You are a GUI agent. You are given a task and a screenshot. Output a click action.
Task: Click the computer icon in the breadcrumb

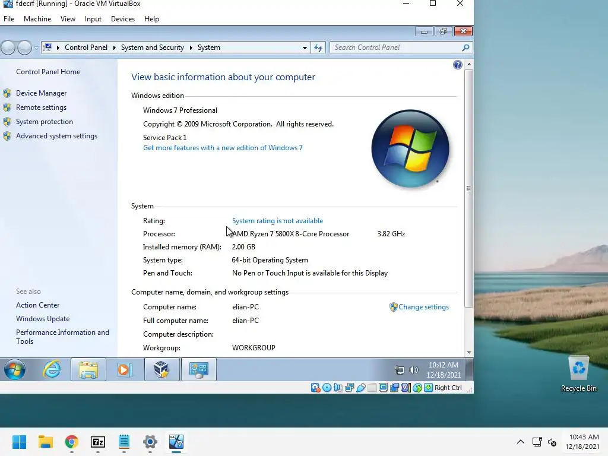[47, 47]
